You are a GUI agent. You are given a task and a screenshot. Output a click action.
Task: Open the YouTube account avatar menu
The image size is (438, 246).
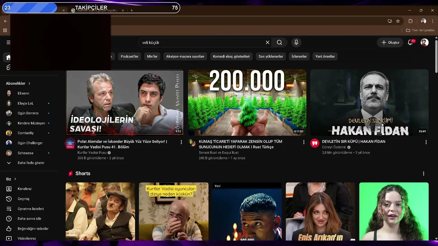pyautogui.click(x=424, y=42)
